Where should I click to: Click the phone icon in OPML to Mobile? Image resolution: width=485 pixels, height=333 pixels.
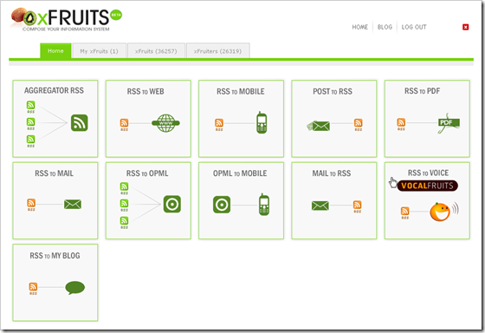click(x=264, y=205)
